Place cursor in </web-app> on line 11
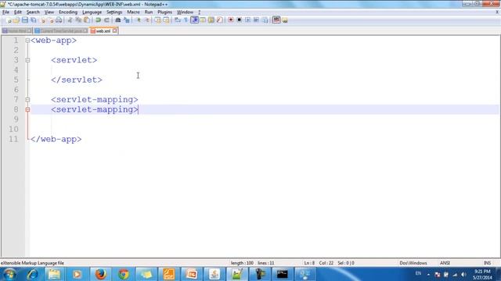Screen dimensions: 501x281 56,139
